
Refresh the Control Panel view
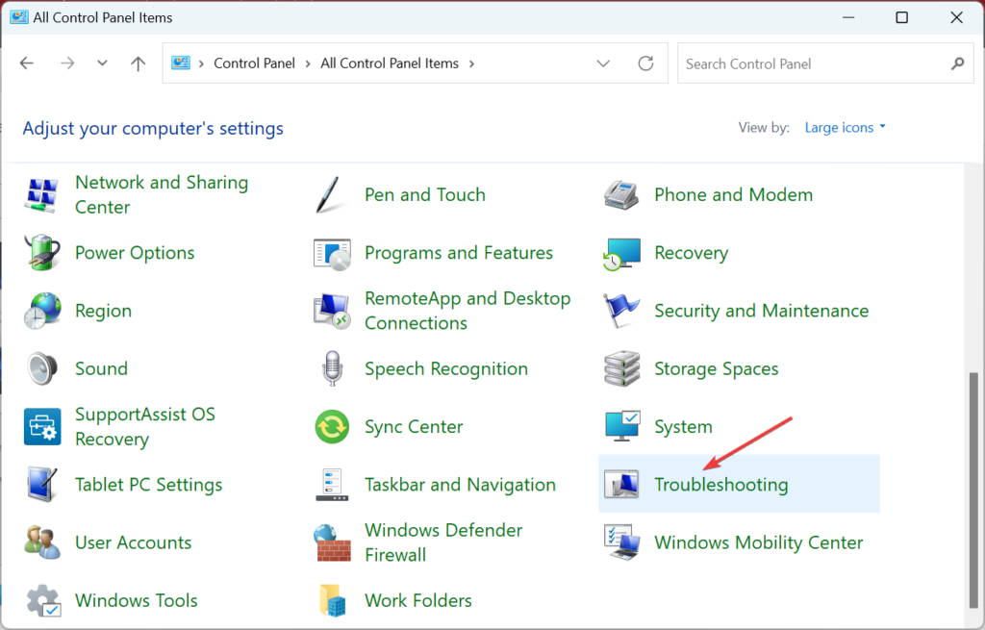645,63
